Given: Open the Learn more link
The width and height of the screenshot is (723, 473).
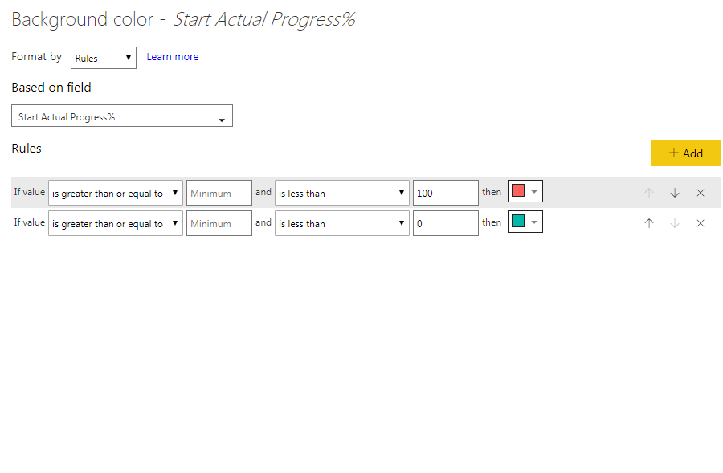Looking at the screenshot, I should tap(173, 57).
